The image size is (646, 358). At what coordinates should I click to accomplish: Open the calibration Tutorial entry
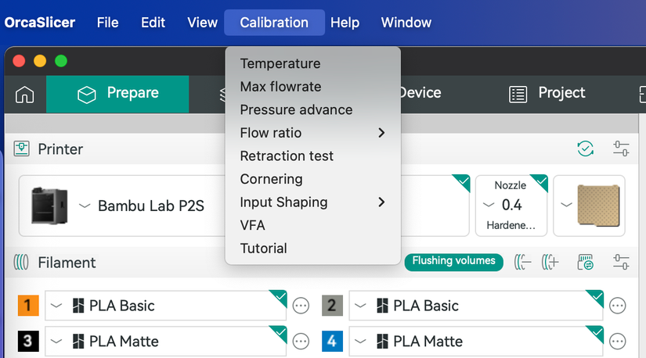coord(313,248)
